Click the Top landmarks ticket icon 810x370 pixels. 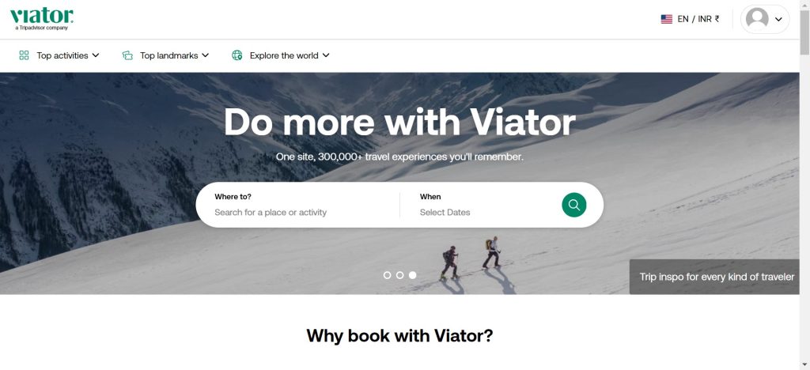coord(127,55)
